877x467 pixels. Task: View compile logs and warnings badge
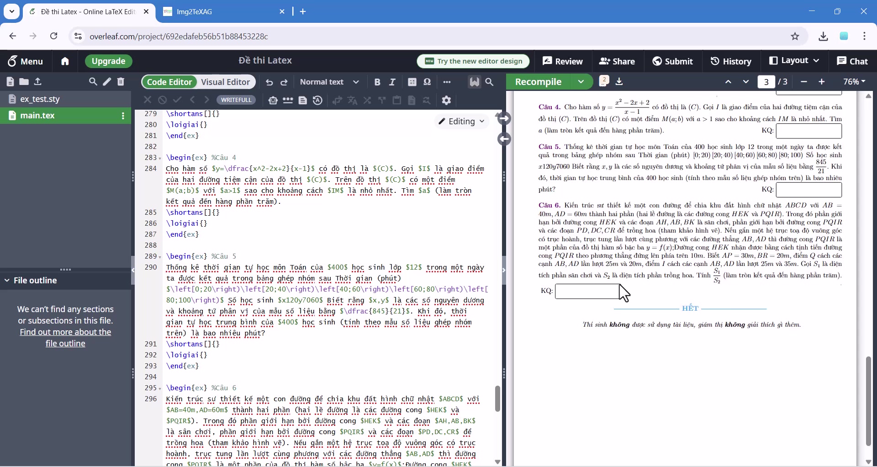click(x=604, y=81)
